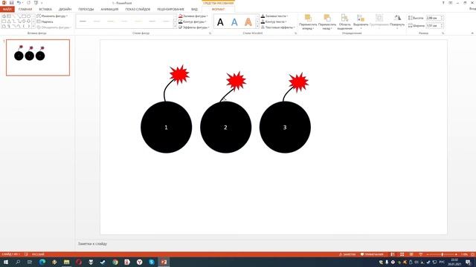
Task: Open Выровнять align menu
Action: (361, 22)
